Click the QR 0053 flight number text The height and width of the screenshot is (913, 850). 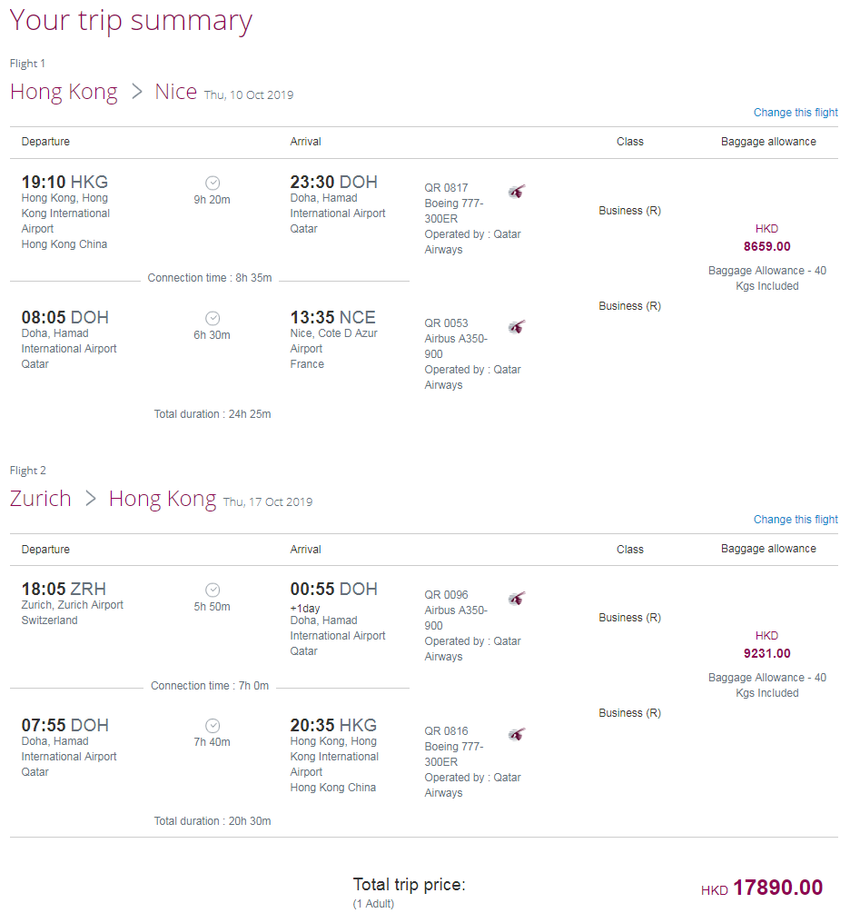[x=446, y=323]
